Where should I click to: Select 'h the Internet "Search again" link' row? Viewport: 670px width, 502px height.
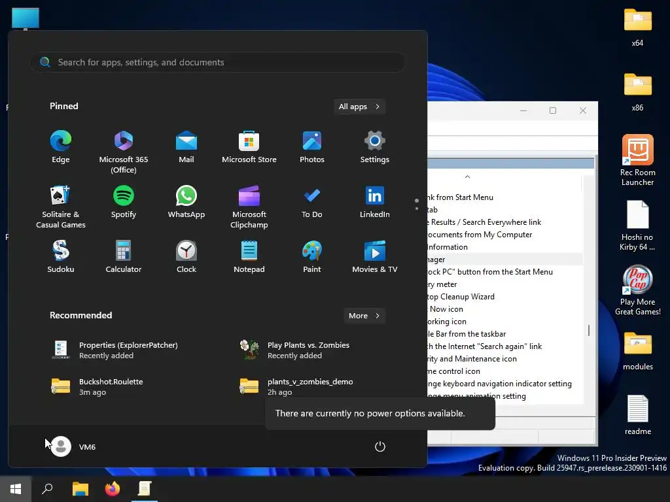click(x=505, y=346)
